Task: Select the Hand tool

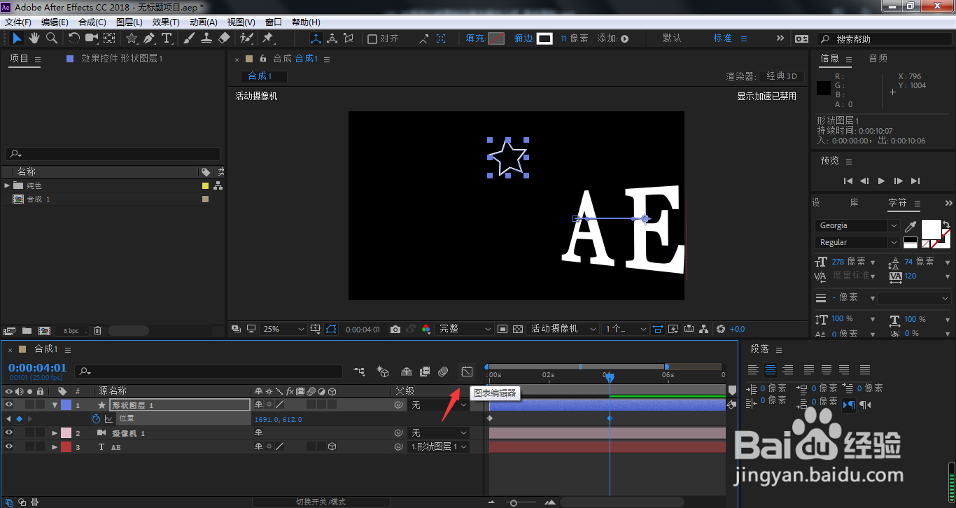Action: click(35, 38)
